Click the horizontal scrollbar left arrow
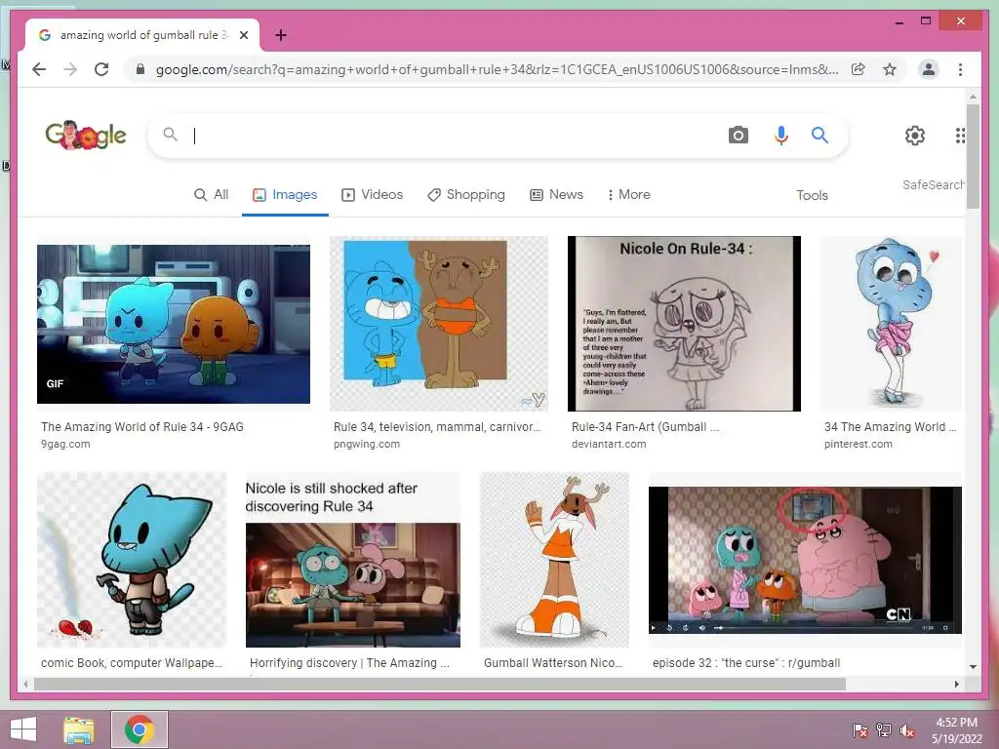The image size is (999, 749). tap(25, 684)
